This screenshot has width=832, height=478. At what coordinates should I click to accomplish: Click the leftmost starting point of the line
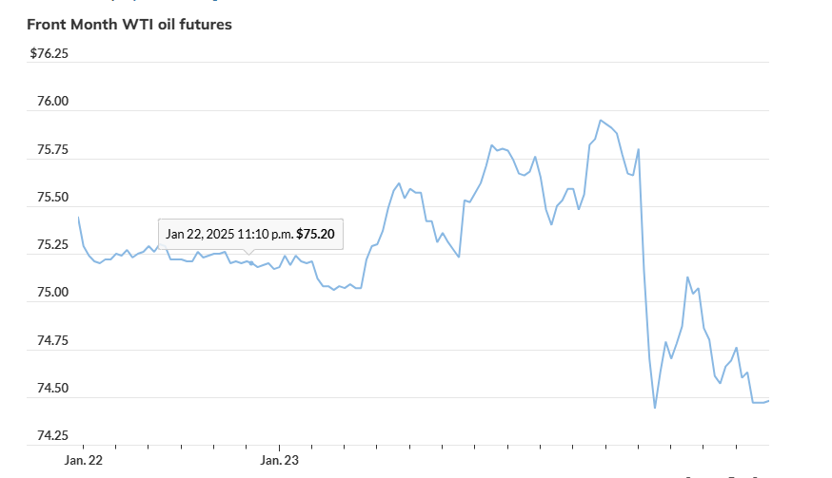pyautogui.click(x=78, y=218)
